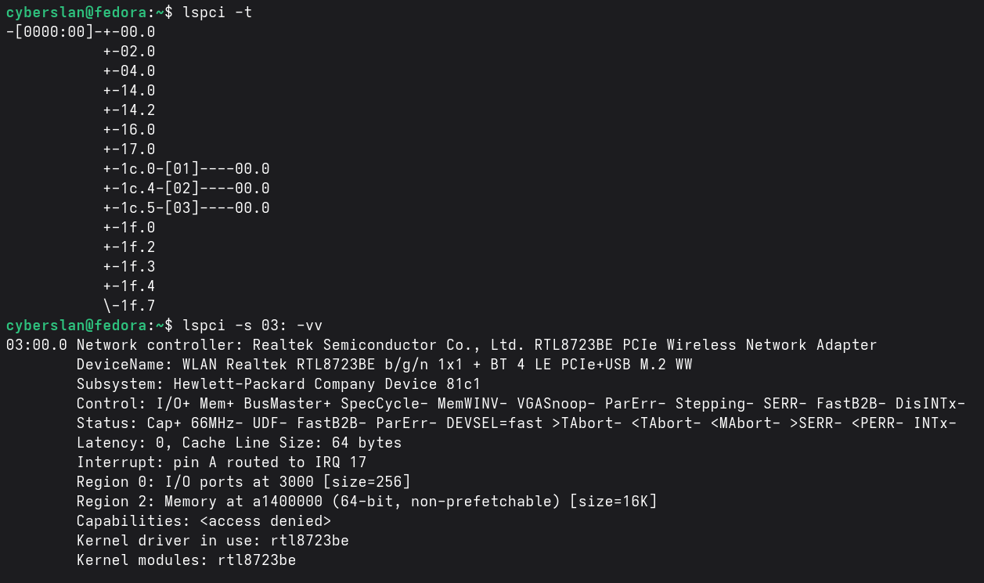Click the "Hewlett-Packard Company Device 81c1" subsystem text
984x583 pixels.
[326, 384]
